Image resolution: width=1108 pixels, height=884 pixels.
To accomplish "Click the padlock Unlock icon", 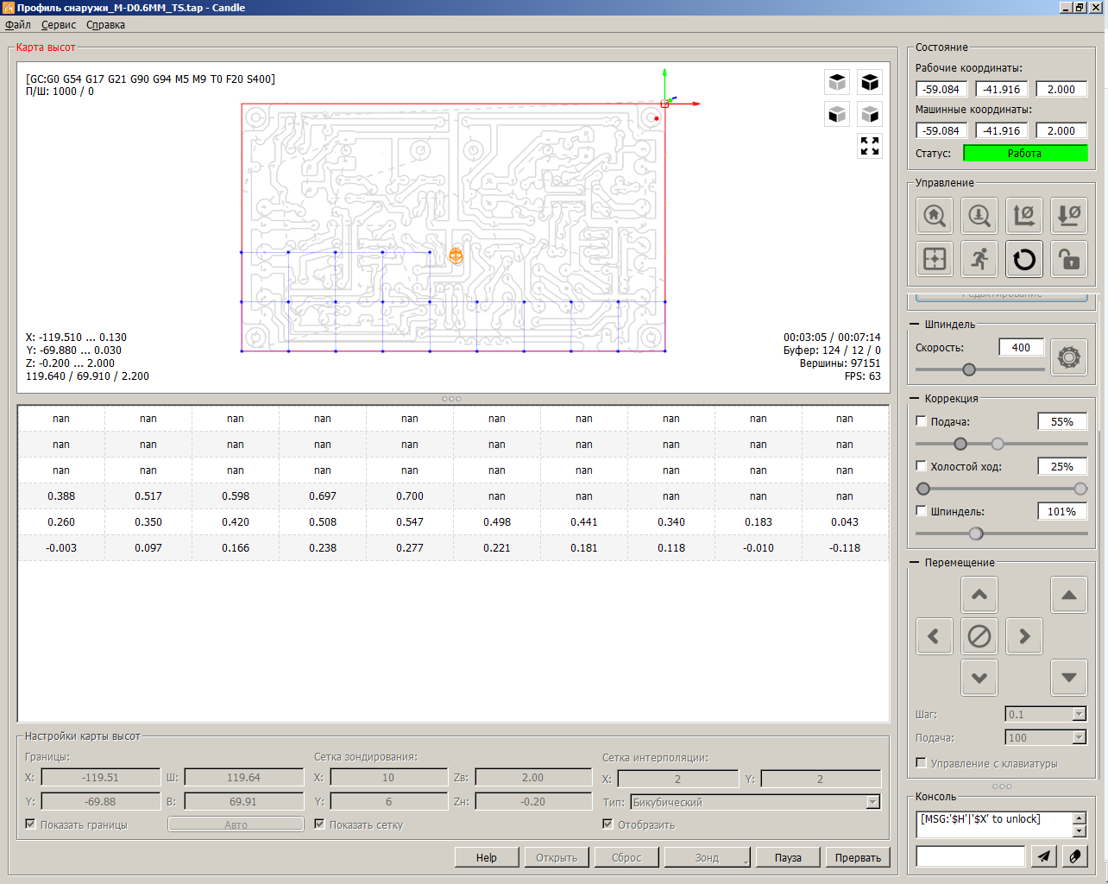I will [x=1069, y=259].
